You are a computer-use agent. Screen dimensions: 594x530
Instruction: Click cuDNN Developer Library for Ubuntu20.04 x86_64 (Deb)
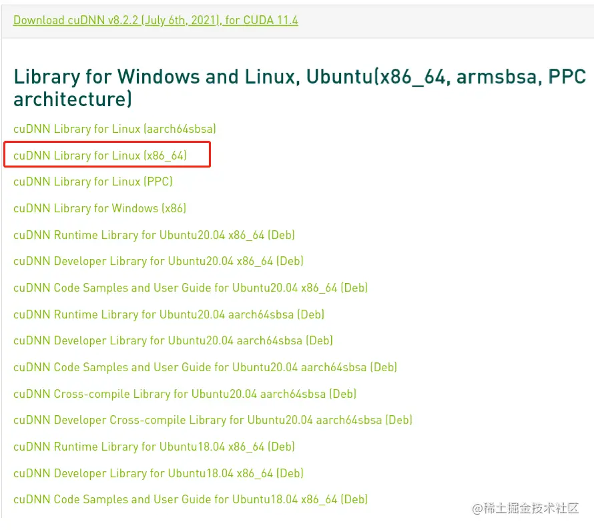click(158, 261)
